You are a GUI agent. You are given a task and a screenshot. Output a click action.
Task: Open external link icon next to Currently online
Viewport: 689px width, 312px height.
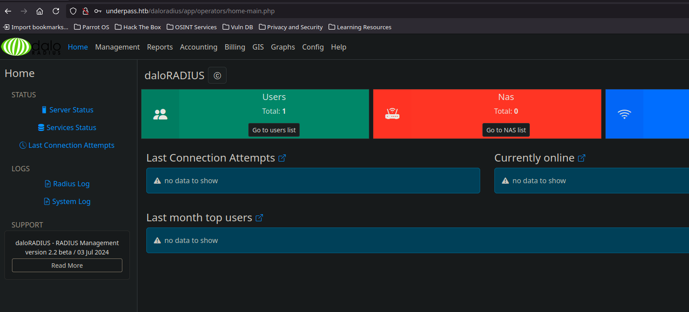[x=582, y=158]
